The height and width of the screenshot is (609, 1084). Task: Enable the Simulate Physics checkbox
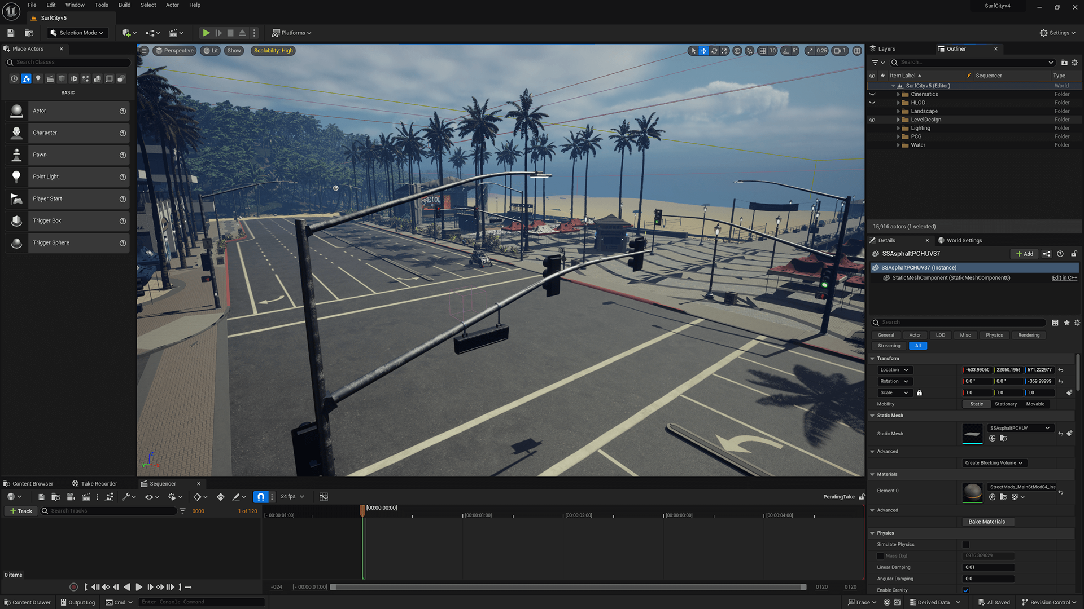965,545
